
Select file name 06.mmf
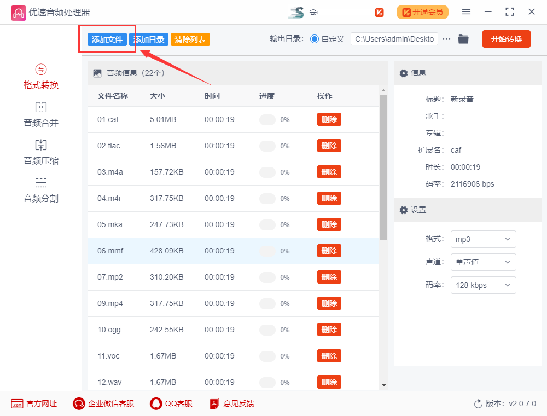(x=110, y=251)
